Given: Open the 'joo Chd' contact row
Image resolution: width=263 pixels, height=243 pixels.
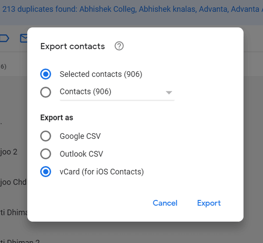Looking at the screenshot, I should click(x=13, y=182).
